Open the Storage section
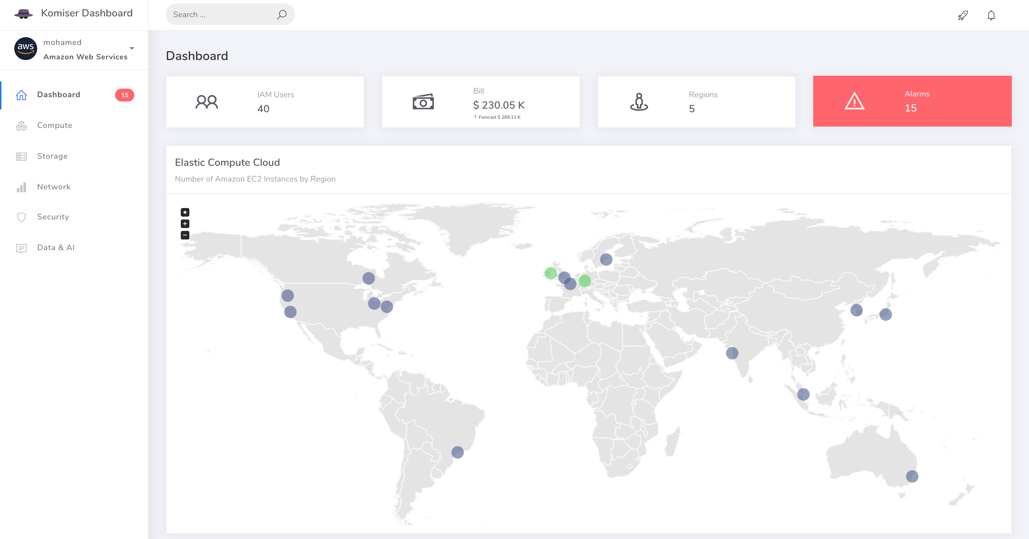 52,156
